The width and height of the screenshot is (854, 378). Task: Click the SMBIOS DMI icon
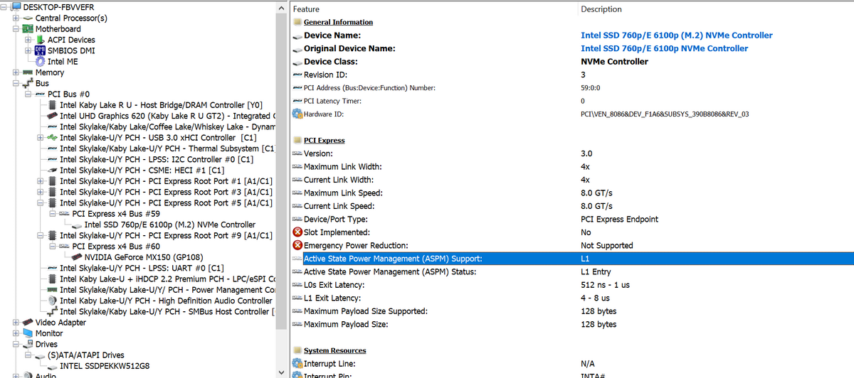point(41,50)
